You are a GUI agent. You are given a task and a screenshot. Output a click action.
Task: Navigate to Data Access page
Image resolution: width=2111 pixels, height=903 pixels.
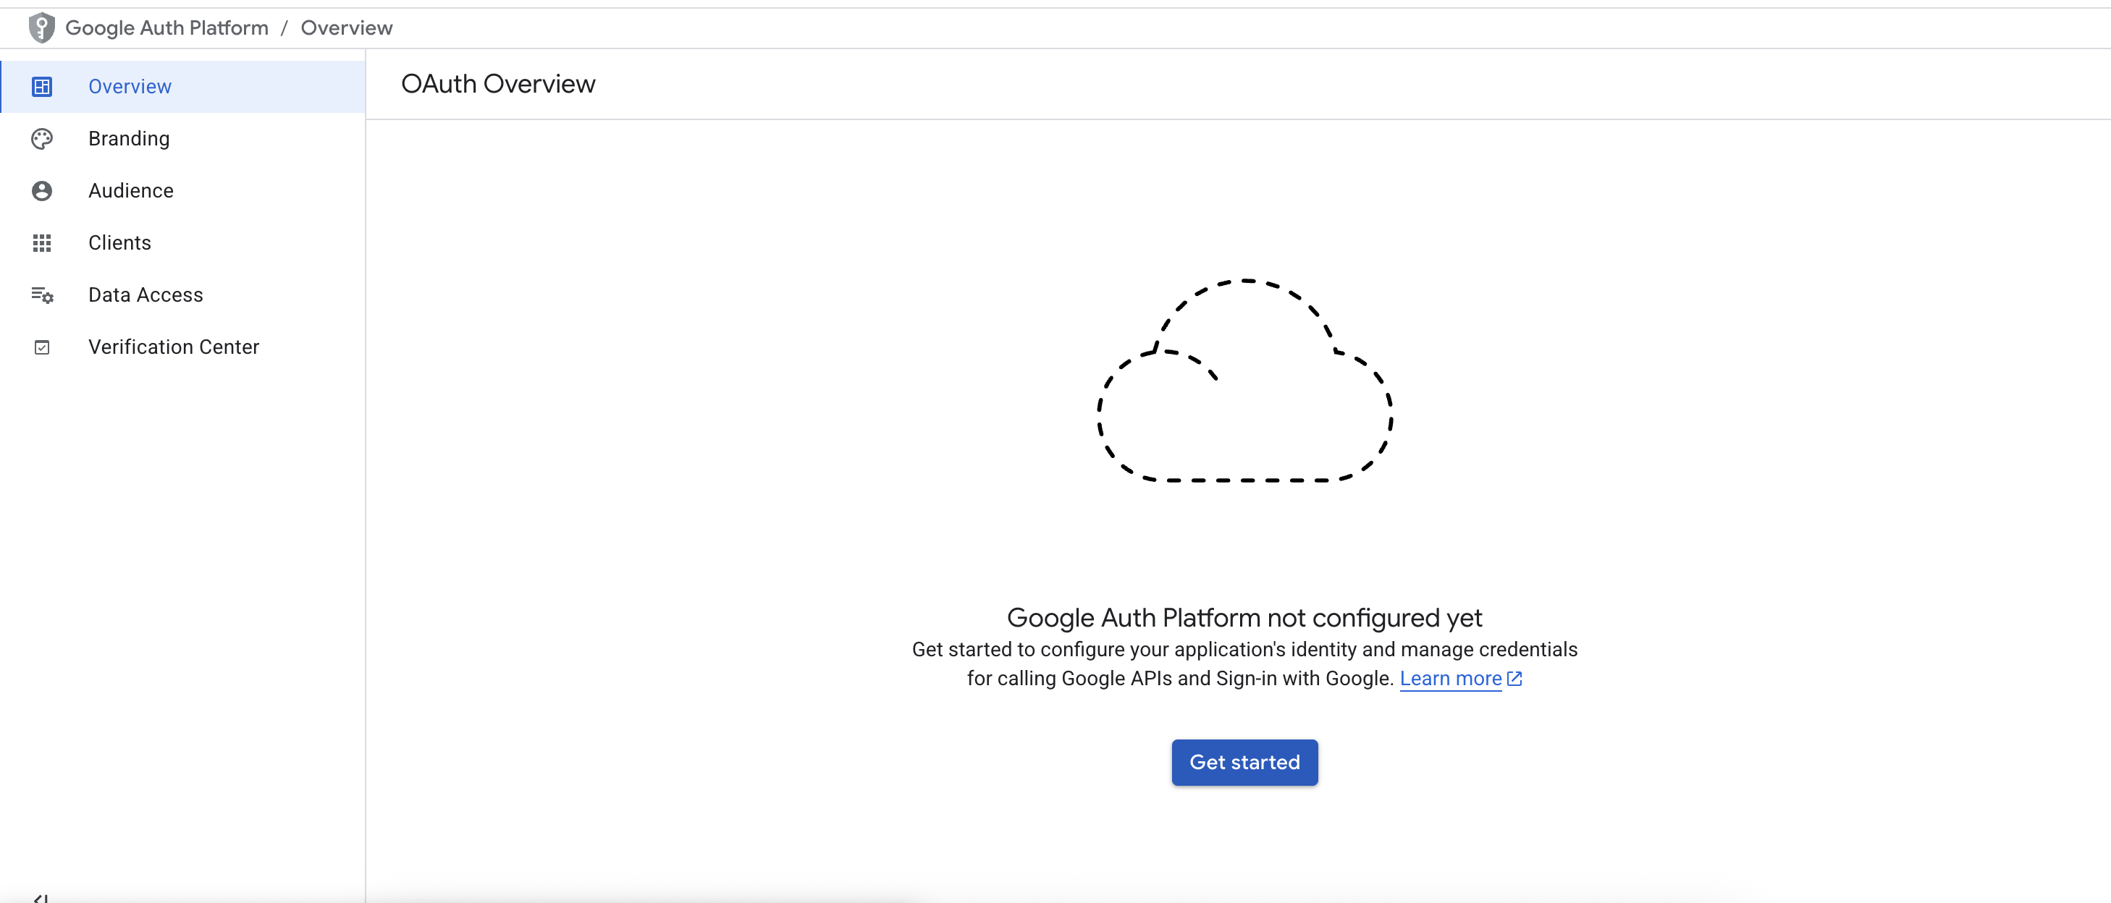pyautogui.click(x=145, y=295)
